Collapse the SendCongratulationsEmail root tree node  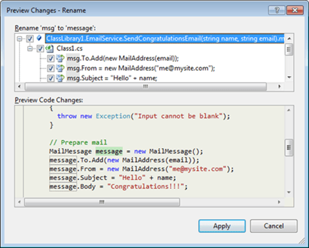click(x=19, y=39)
